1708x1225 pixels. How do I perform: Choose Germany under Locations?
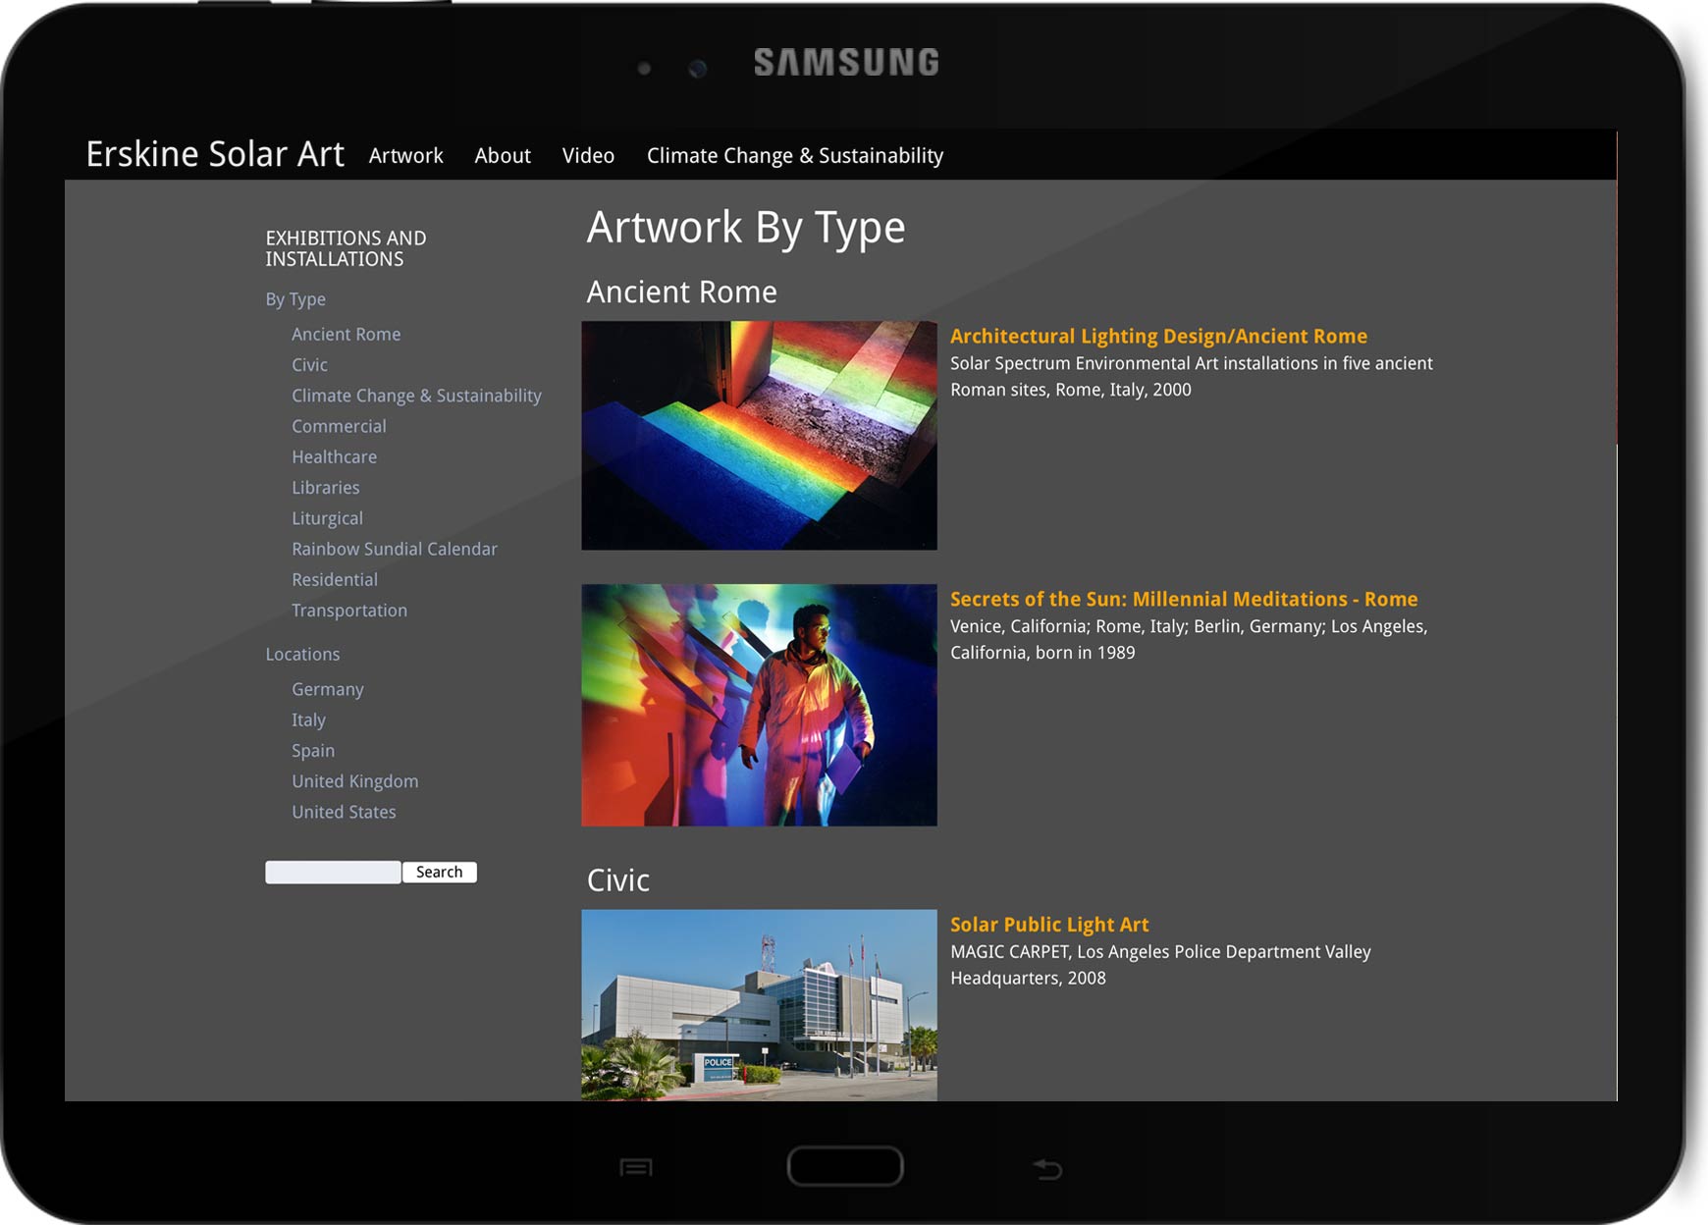point(327,689)
